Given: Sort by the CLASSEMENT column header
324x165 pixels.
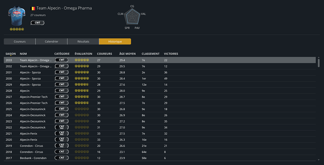Looking at the screenshot, I should point(150,54).
